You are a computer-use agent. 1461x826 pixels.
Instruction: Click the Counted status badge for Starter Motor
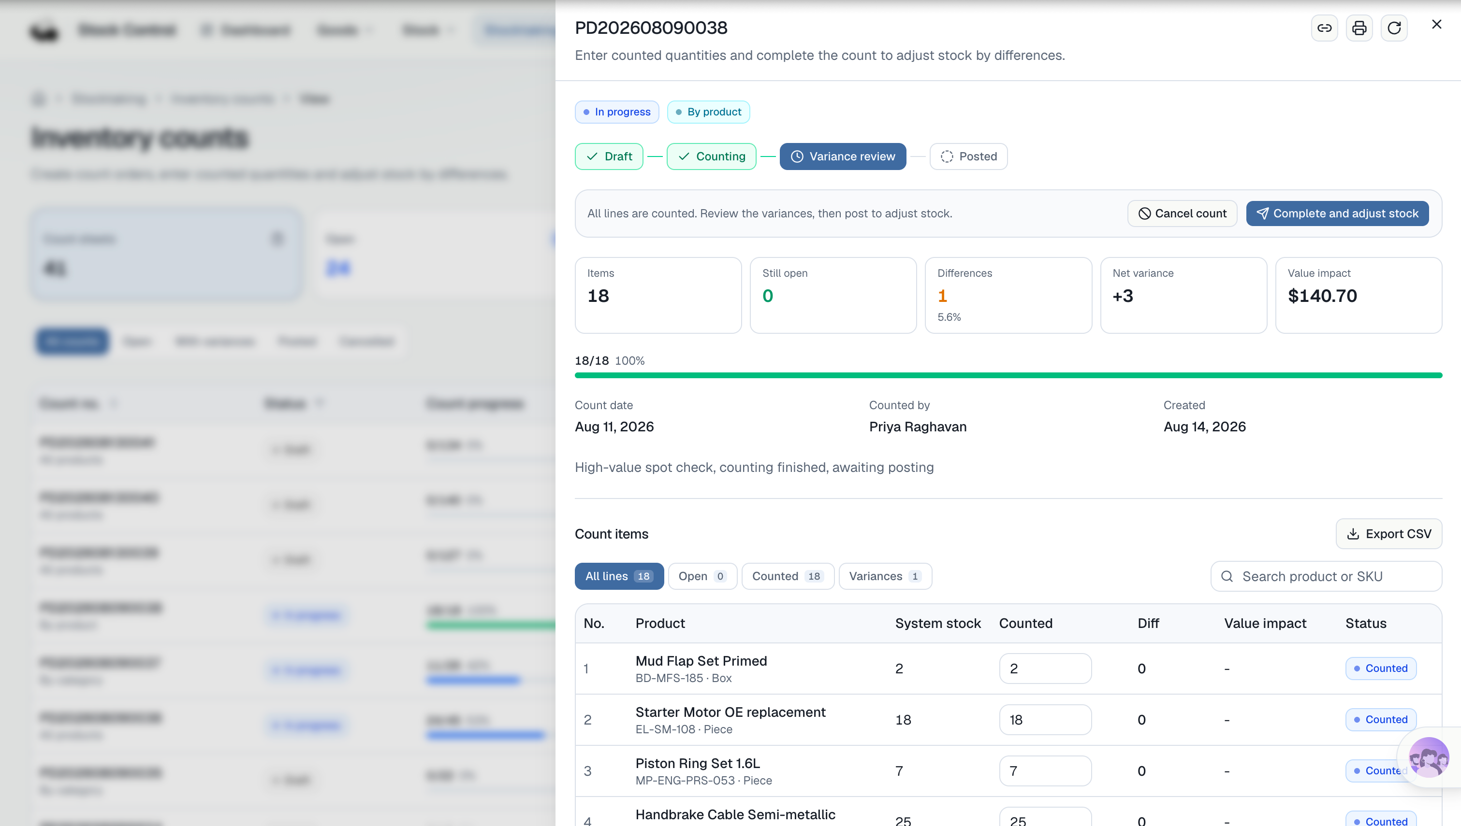pos(1380,720)
